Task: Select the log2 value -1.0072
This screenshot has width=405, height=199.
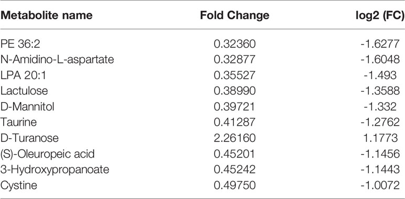Action: pos(380,185)
